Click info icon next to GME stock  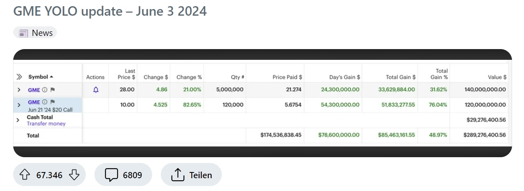[45, 90]
